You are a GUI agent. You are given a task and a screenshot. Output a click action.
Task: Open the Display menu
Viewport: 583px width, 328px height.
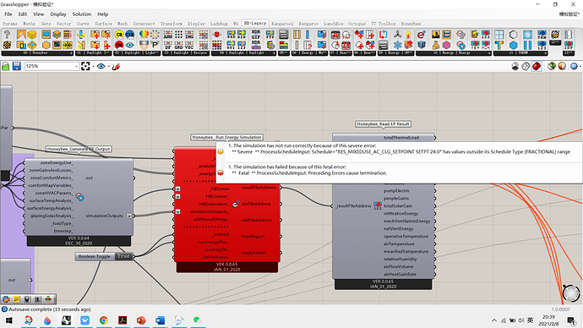[x=58, y=14]
